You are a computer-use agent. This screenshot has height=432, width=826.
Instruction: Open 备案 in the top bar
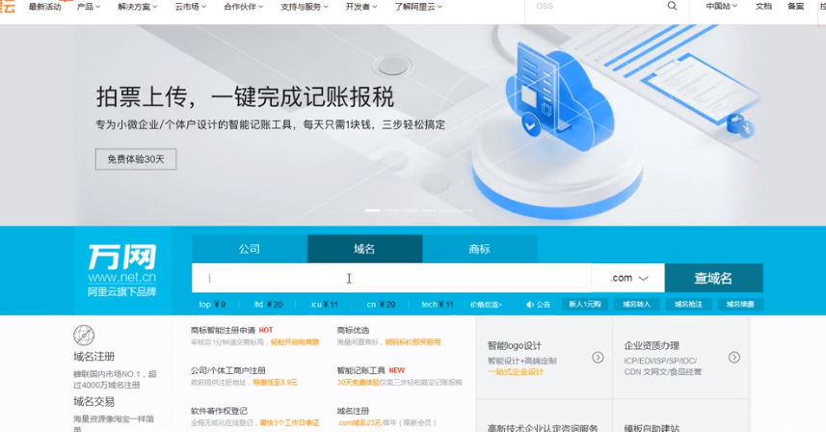(795, 7)
